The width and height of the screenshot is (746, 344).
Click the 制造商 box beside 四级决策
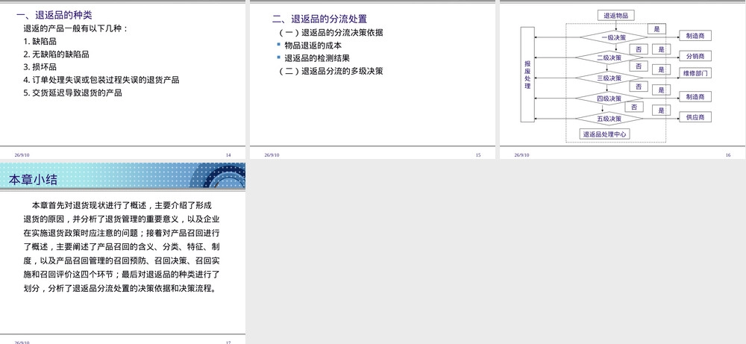click(x=695, y=96)
